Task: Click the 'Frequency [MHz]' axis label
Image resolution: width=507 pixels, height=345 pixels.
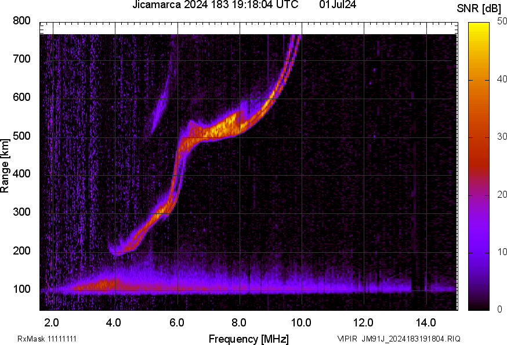Action: 249,339
